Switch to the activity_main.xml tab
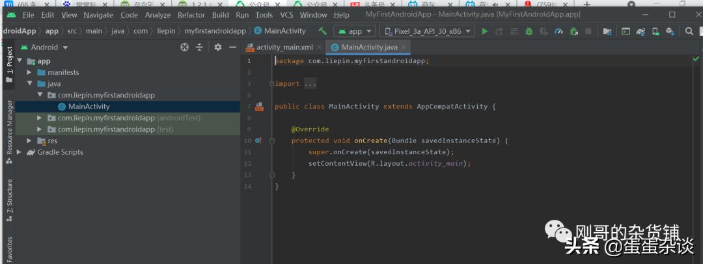 tap(284, 47)
